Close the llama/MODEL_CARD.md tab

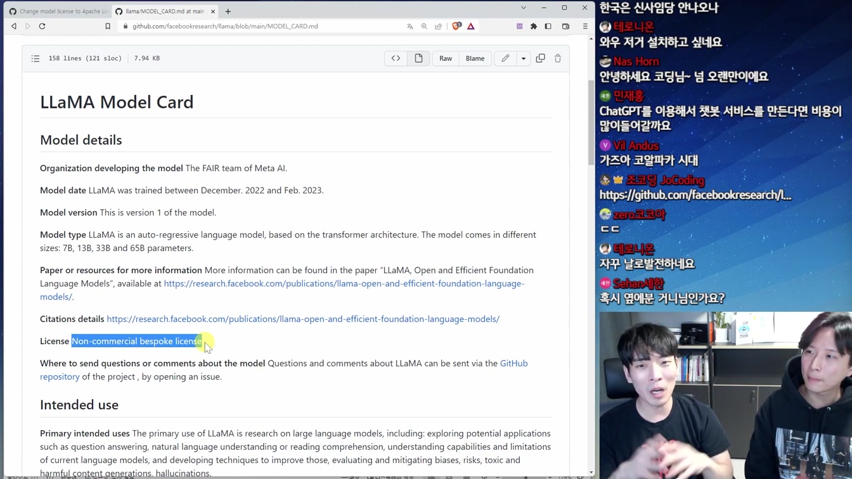(213, 11)
